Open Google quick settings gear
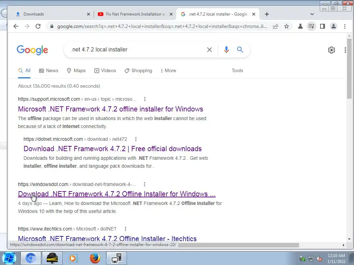The width and height of the screenshot is (354, 265). [x=332, y=50]
